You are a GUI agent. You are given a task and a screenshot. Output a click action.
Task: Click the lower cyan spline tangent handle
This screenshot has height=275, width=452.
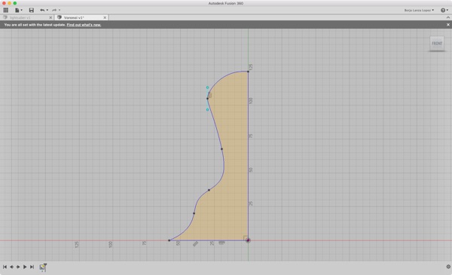208,109
